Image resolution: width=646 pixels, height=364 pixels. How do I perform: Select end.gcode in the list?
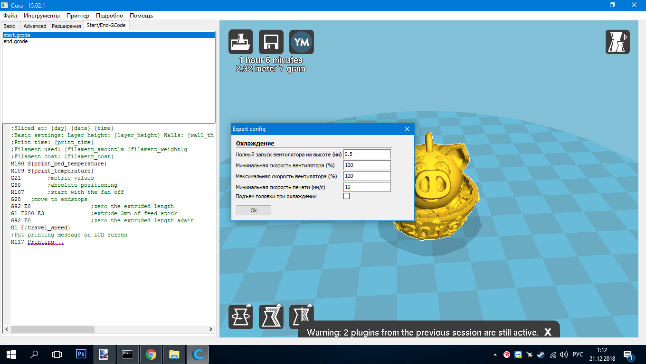click(x=16, y=41)
